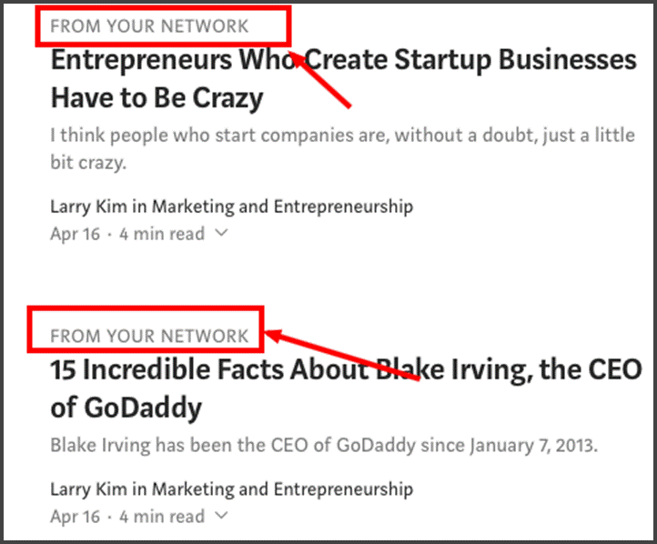This screenshot has width=657, height=544.
Task: Expand the chevron under the Entrepreneurs article
Action: (x=221, y=234)
